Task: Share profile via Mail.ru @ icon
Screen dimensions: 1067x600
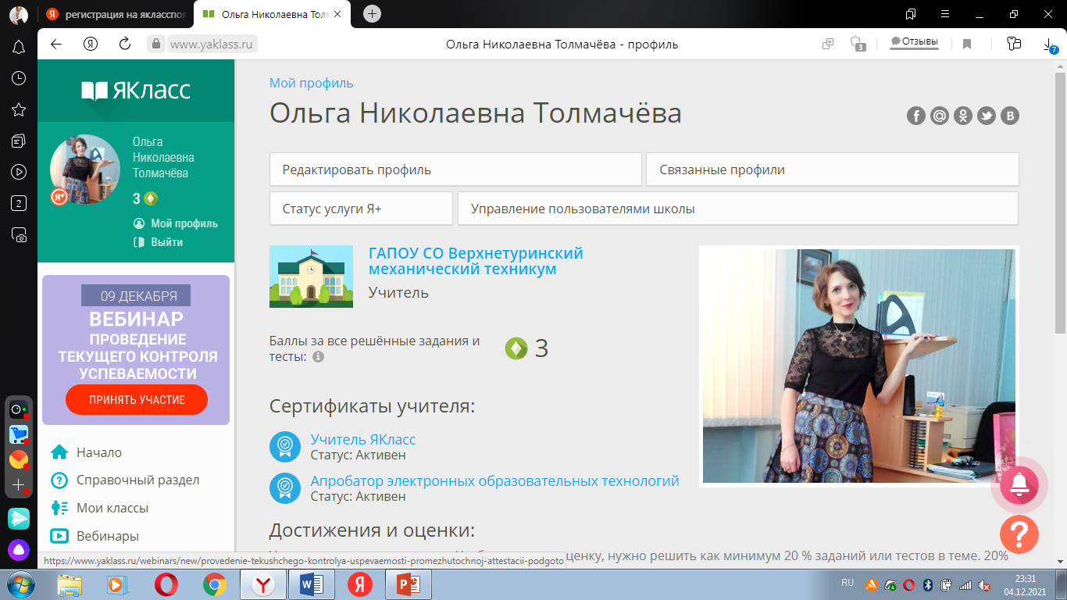Action: (x=940, y=116)
